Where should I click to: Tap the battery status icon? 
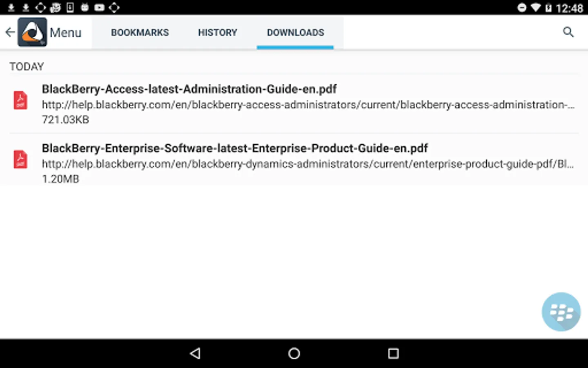(548, 8)
